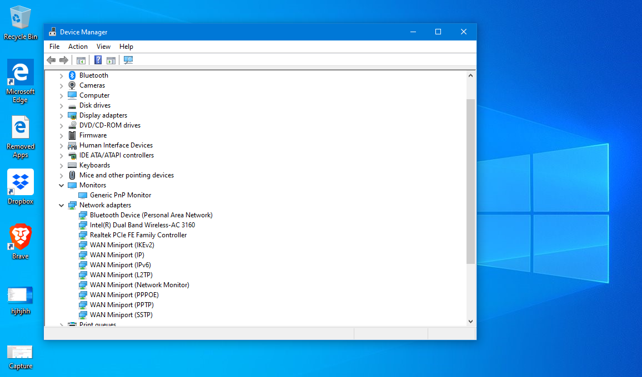Image resolution: width=642 pixels, height=377 pixels.
Task: Select WAN Miniport (IKEv2)
Action: click(x=122, y=245)
